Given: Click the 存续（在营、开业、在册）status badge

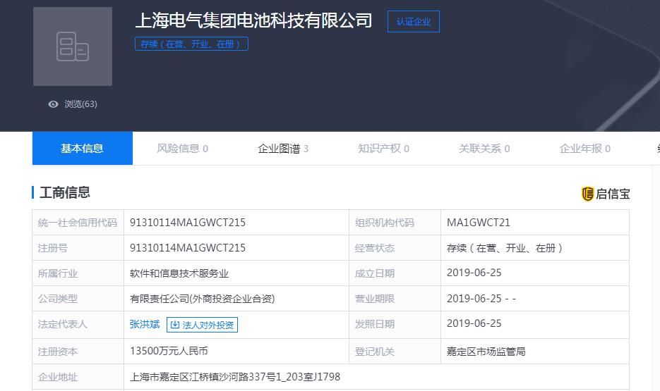Looking at the screenshot, I should click(191, 44).
